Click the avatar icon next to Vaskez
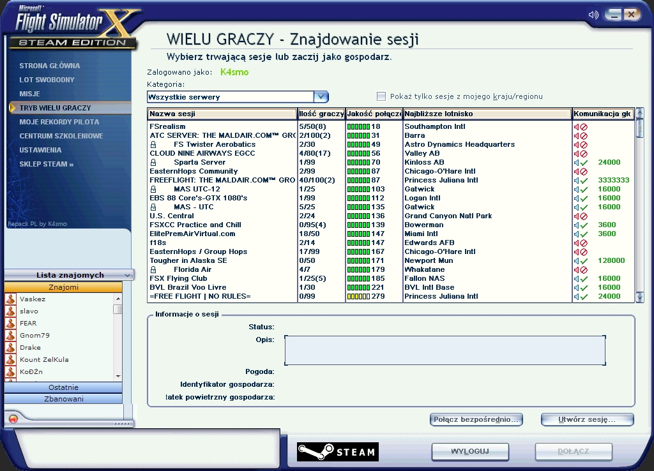654x471 pixels. [10, 299]
